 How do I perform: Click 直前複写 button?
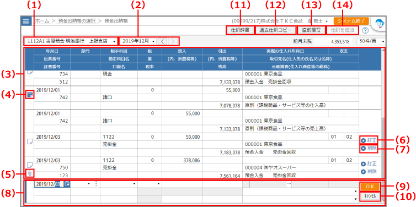(x=312, y=30)
